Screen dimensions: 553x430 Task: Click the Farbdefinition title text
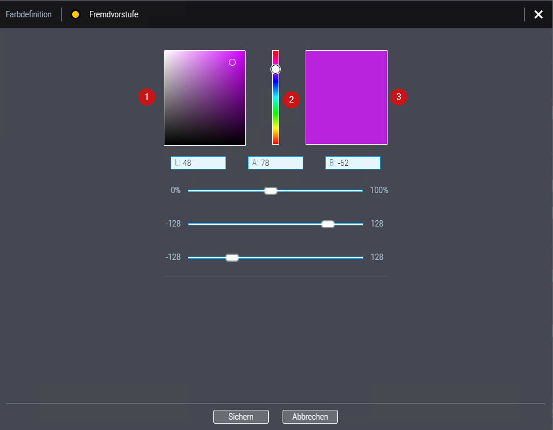pos(29,14)
